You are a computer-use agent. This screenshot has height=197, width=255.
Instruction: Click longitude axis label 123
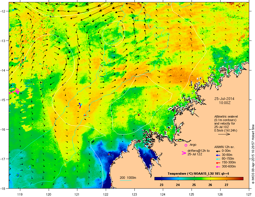pyautogui.click(x=134, y=194)
